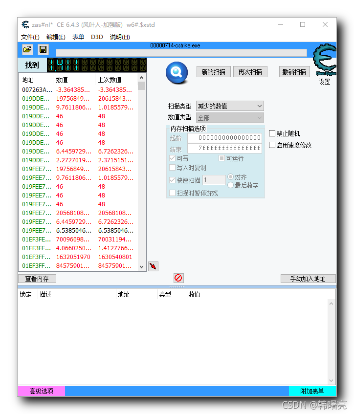Image resolution: width=354 pixels, height=414 pixels.
Task: Click the 找到 found count label
Action: pos(32,65)
